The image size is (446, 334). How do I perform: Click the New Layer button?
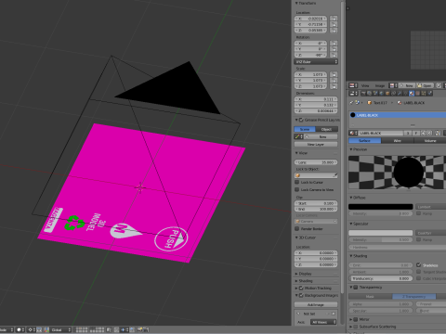316,145
